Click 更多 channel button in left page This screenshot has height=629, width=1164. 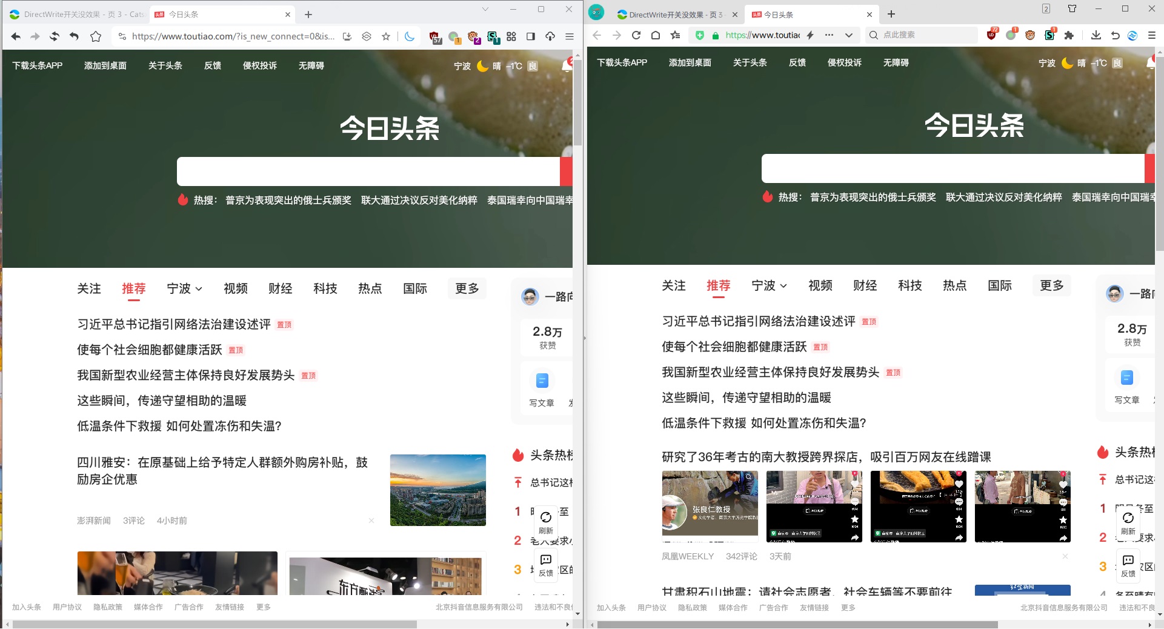pyautogui.click(x=467, y=288)
